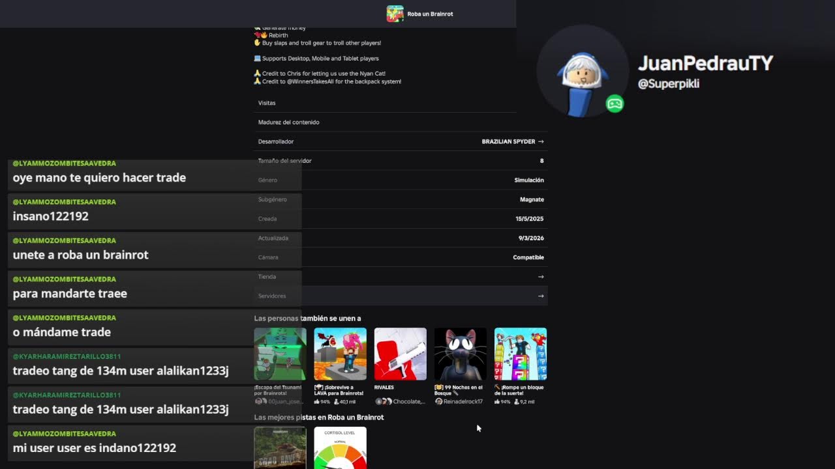Click the 9/3/2026 updated date
This screenshot has width=835, height=469.
pyautogui.click(x=531, y=238)
